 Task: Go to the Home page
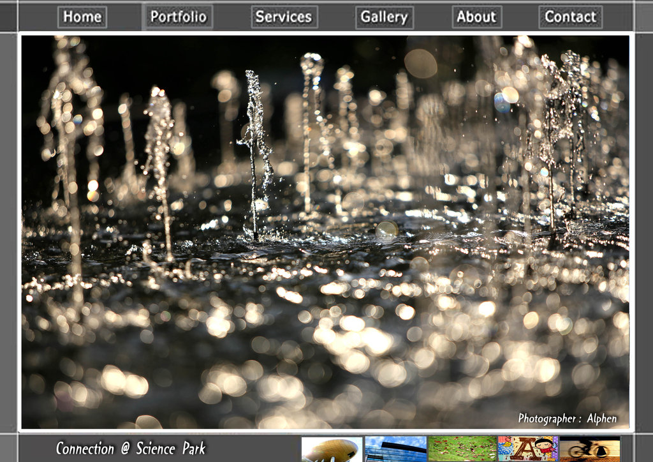[x=82, y=17]
